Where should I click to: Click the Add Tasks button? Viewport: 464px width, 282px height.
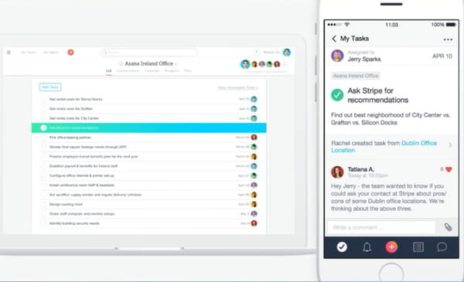tap(50, 87)
